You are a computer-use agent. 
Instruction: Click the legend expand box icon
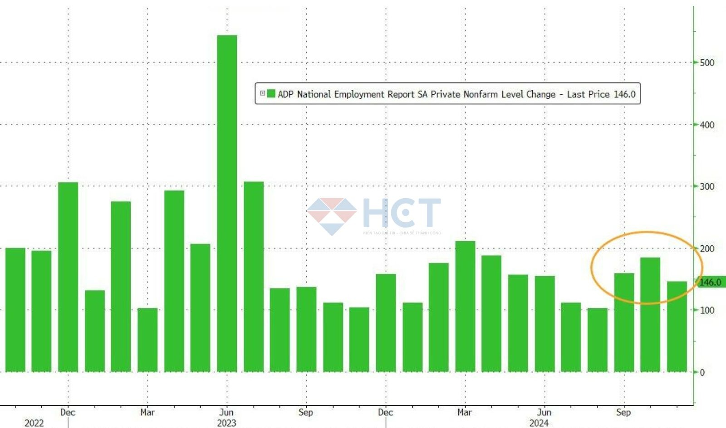coord(262,93)
